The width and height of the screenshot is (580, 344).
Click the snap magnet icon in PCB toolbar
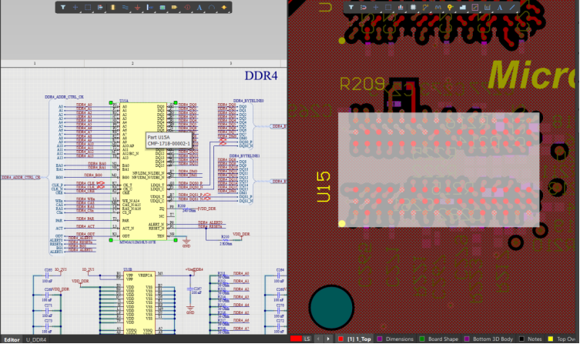tap(364, 7)
